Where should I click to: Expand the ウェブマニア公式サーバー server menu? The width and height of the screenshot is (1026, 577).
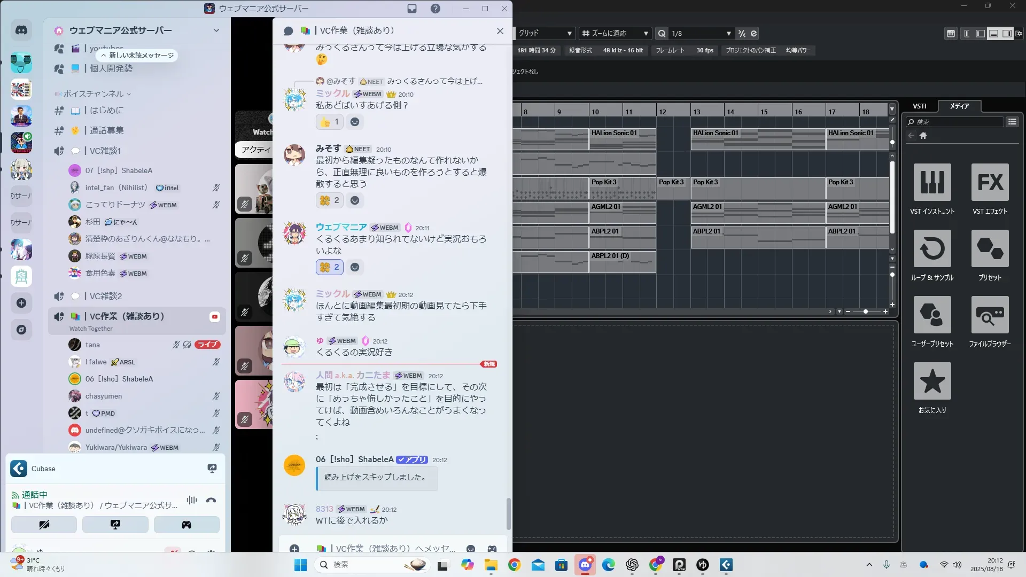[x=216, y=30]
